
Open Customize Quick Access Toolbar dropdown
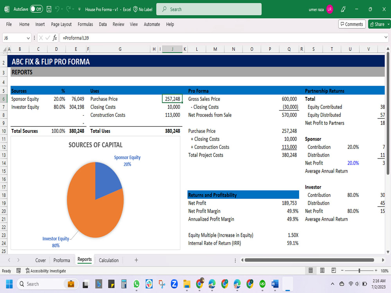click(x=79, y=9)
